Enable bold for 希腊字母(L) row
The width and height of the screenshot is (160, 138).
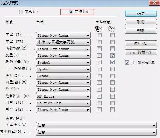[99, 62]
